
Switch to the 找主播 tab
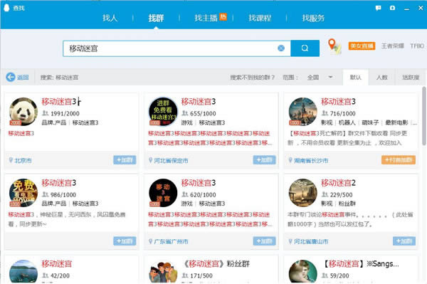pyautogui.click(x=206, y=18)
